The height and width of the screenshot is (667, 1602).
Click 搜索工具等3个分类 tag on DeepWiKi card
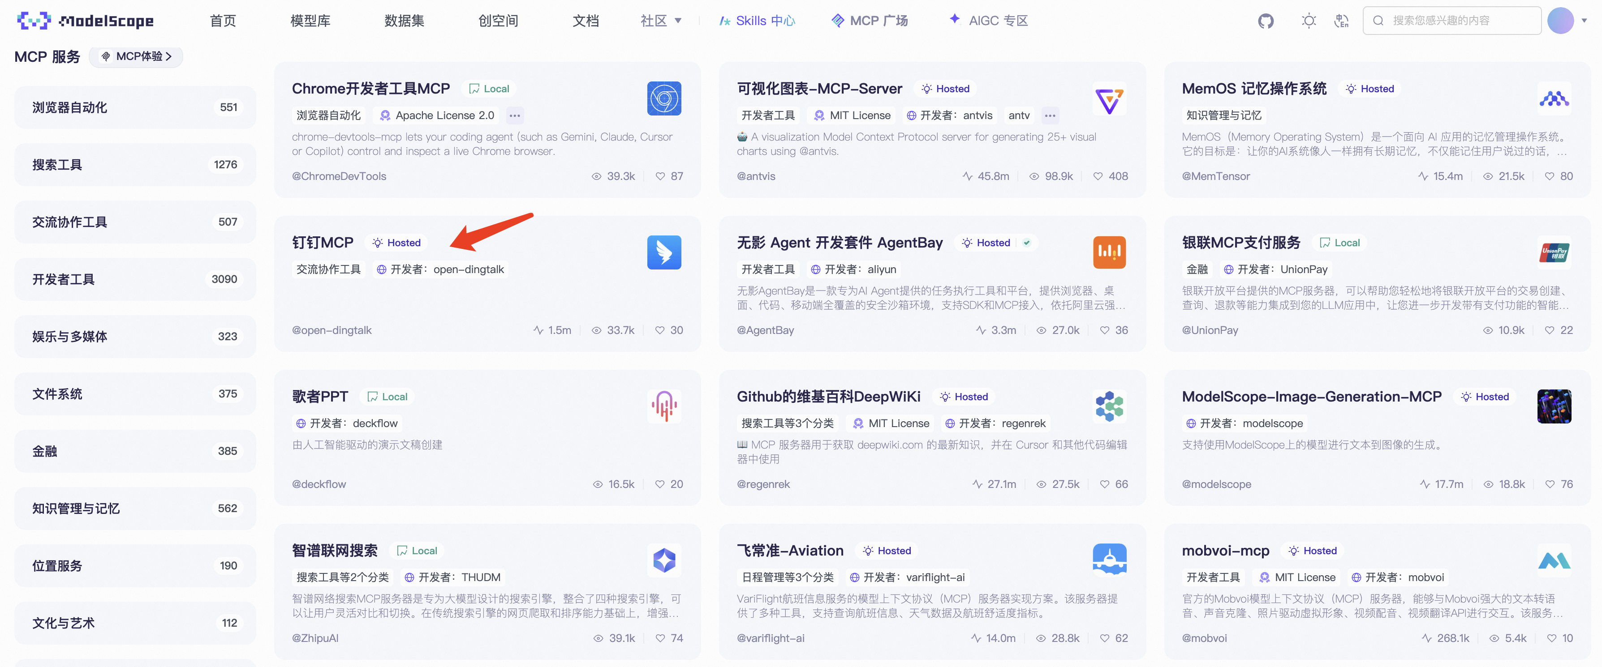click(787, 423)
